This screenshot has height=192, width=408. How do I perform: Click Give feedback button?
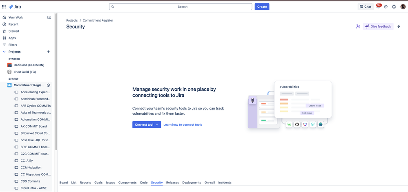pyautogui.click(x=378, y=26)
